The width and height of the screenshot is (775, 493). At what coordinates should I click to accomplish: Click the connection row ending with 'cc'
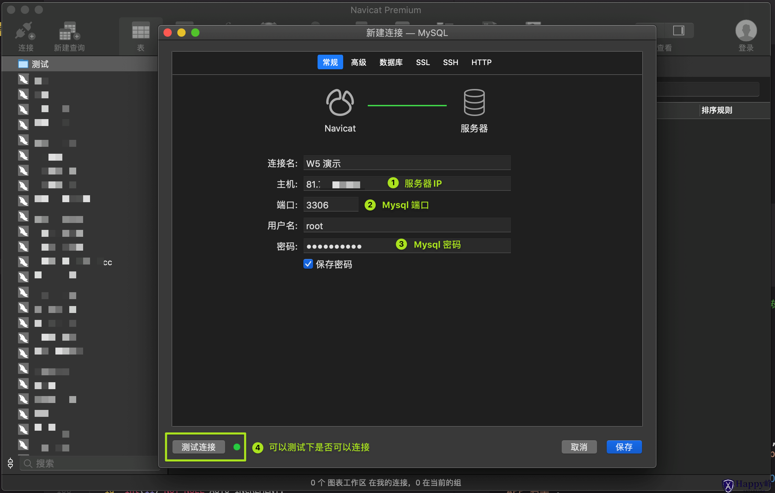(80, 262)
